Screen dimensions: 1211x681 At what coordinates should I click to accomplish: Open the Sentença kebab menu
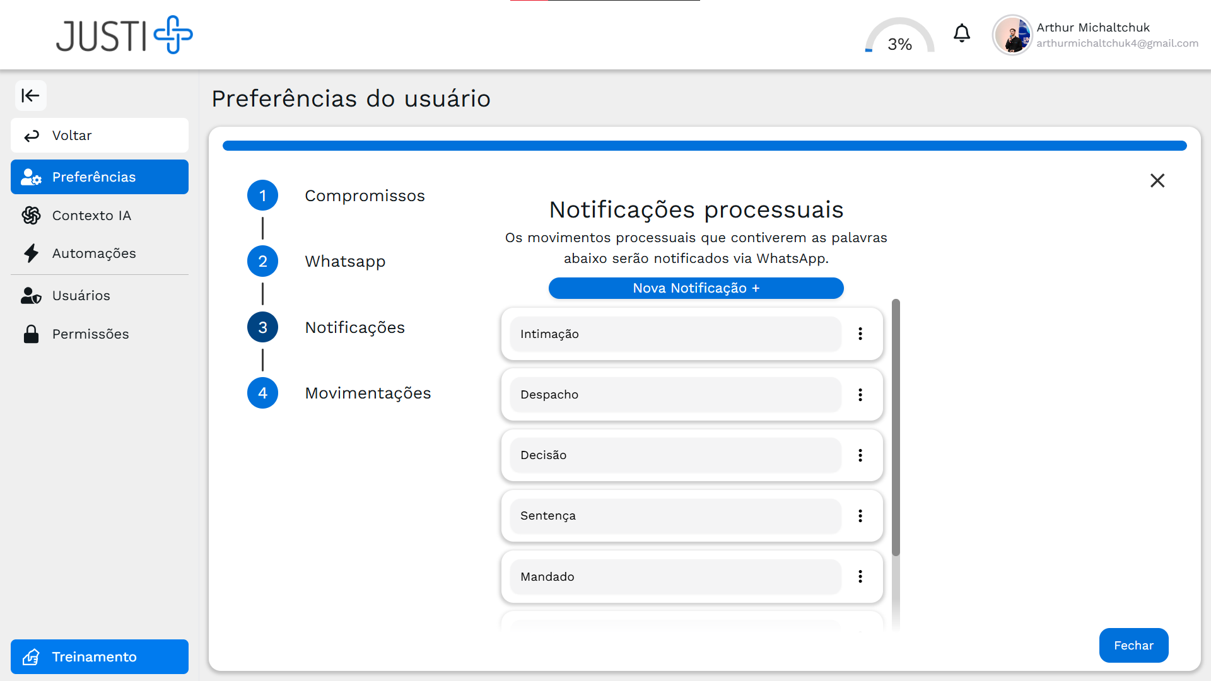point(860,516)
